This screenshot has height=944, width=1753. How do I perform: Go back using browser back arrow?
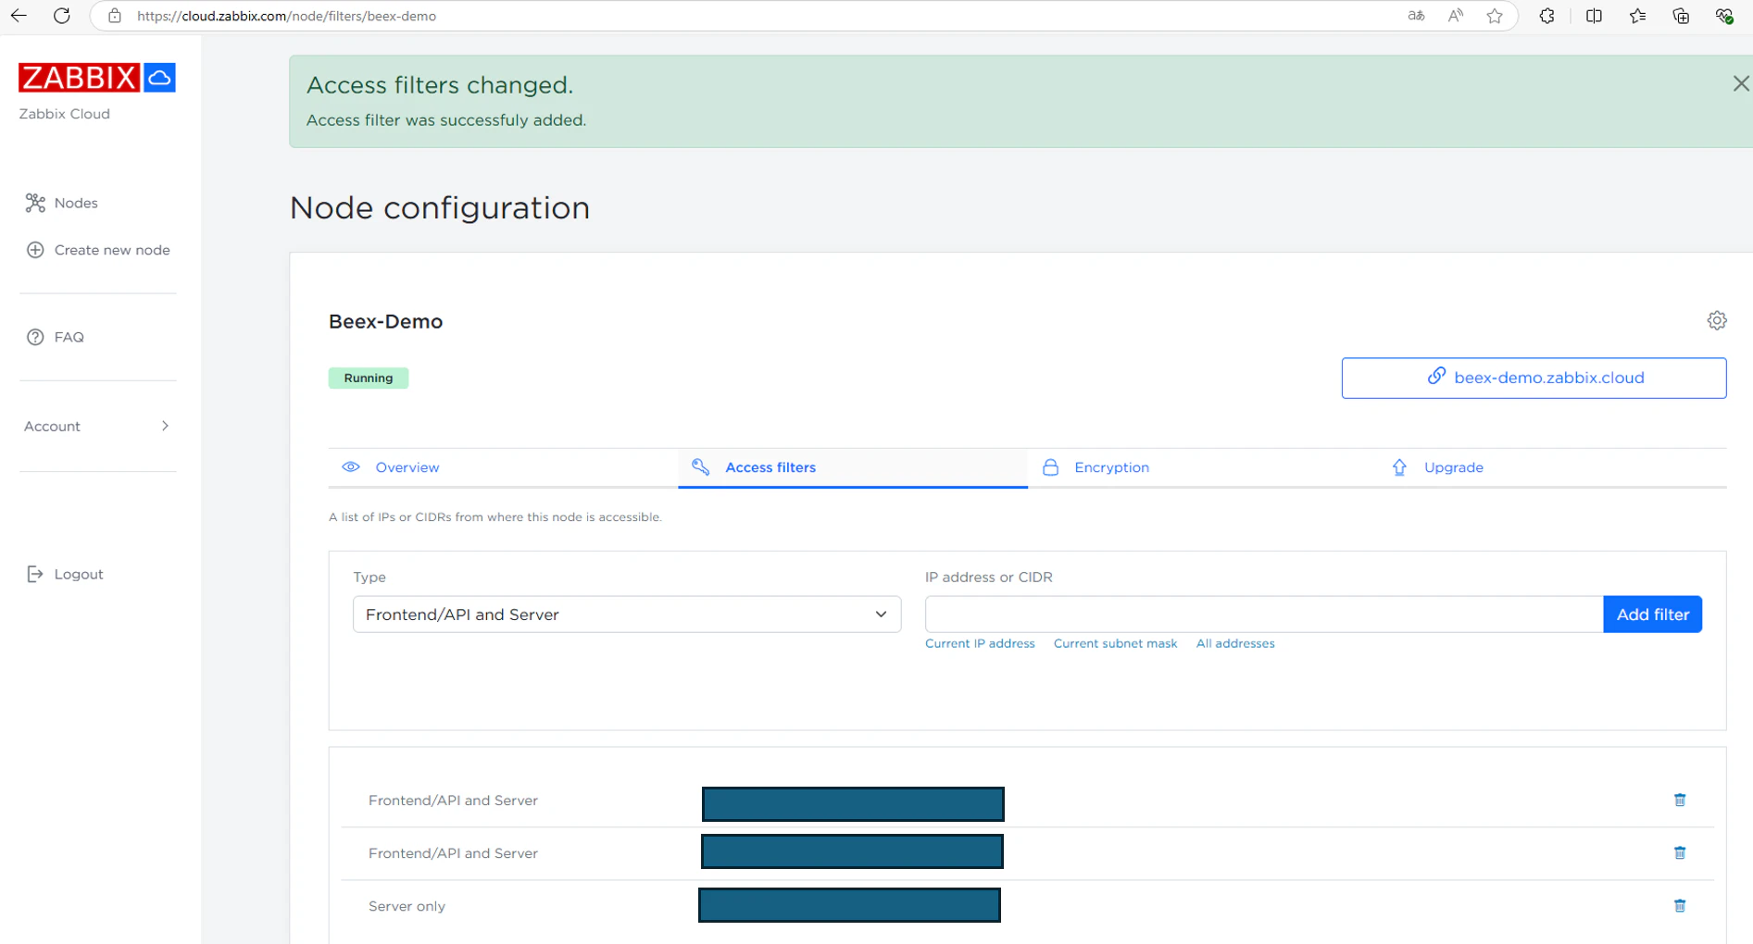pos(19,16)
